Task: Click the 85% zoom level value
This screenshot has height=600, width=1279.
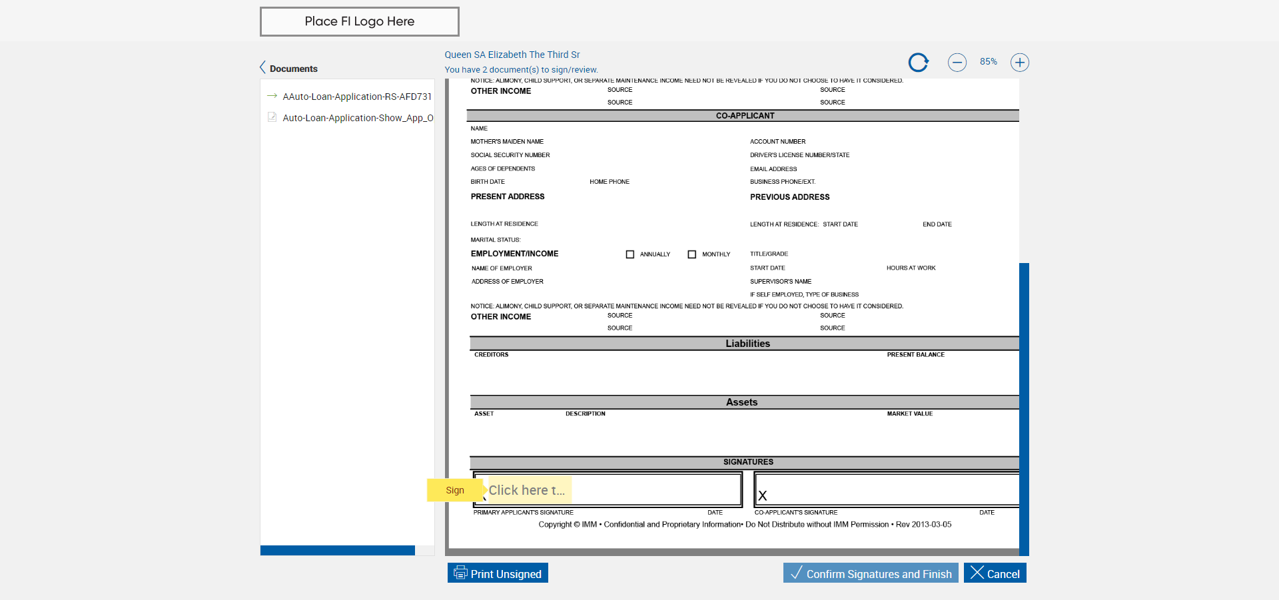Action: click(989, 62)
